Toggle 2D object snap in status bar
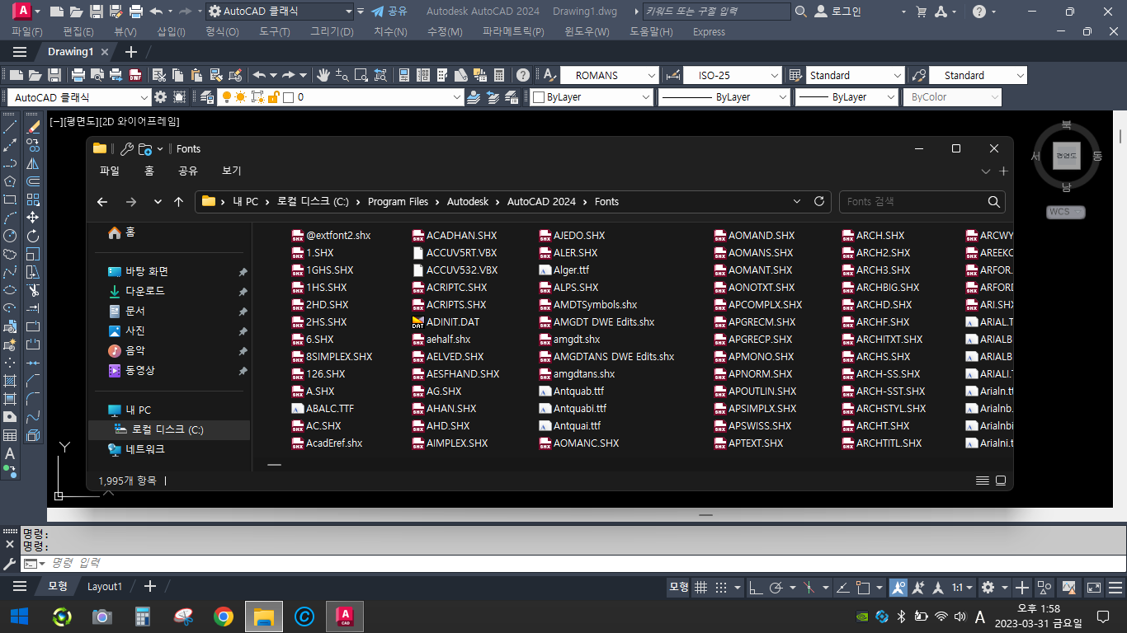The image size is (1127, 633). pyautogui.click(x=864, y=588)
